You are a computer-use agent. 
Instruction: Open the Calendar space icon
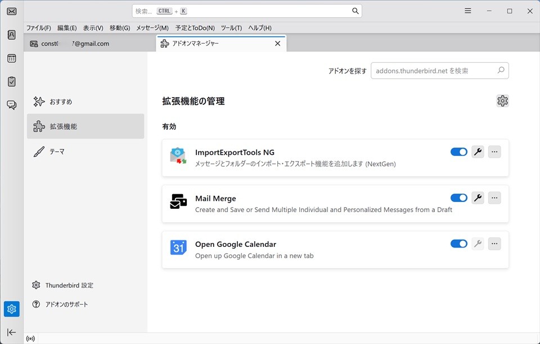[x=12, y=58]
